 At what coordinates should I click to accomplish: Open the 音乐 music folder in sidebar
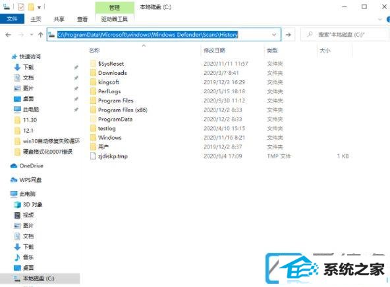coord(24,257)
